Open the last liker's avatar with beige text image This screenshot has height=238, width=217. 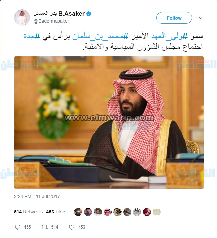157,212
